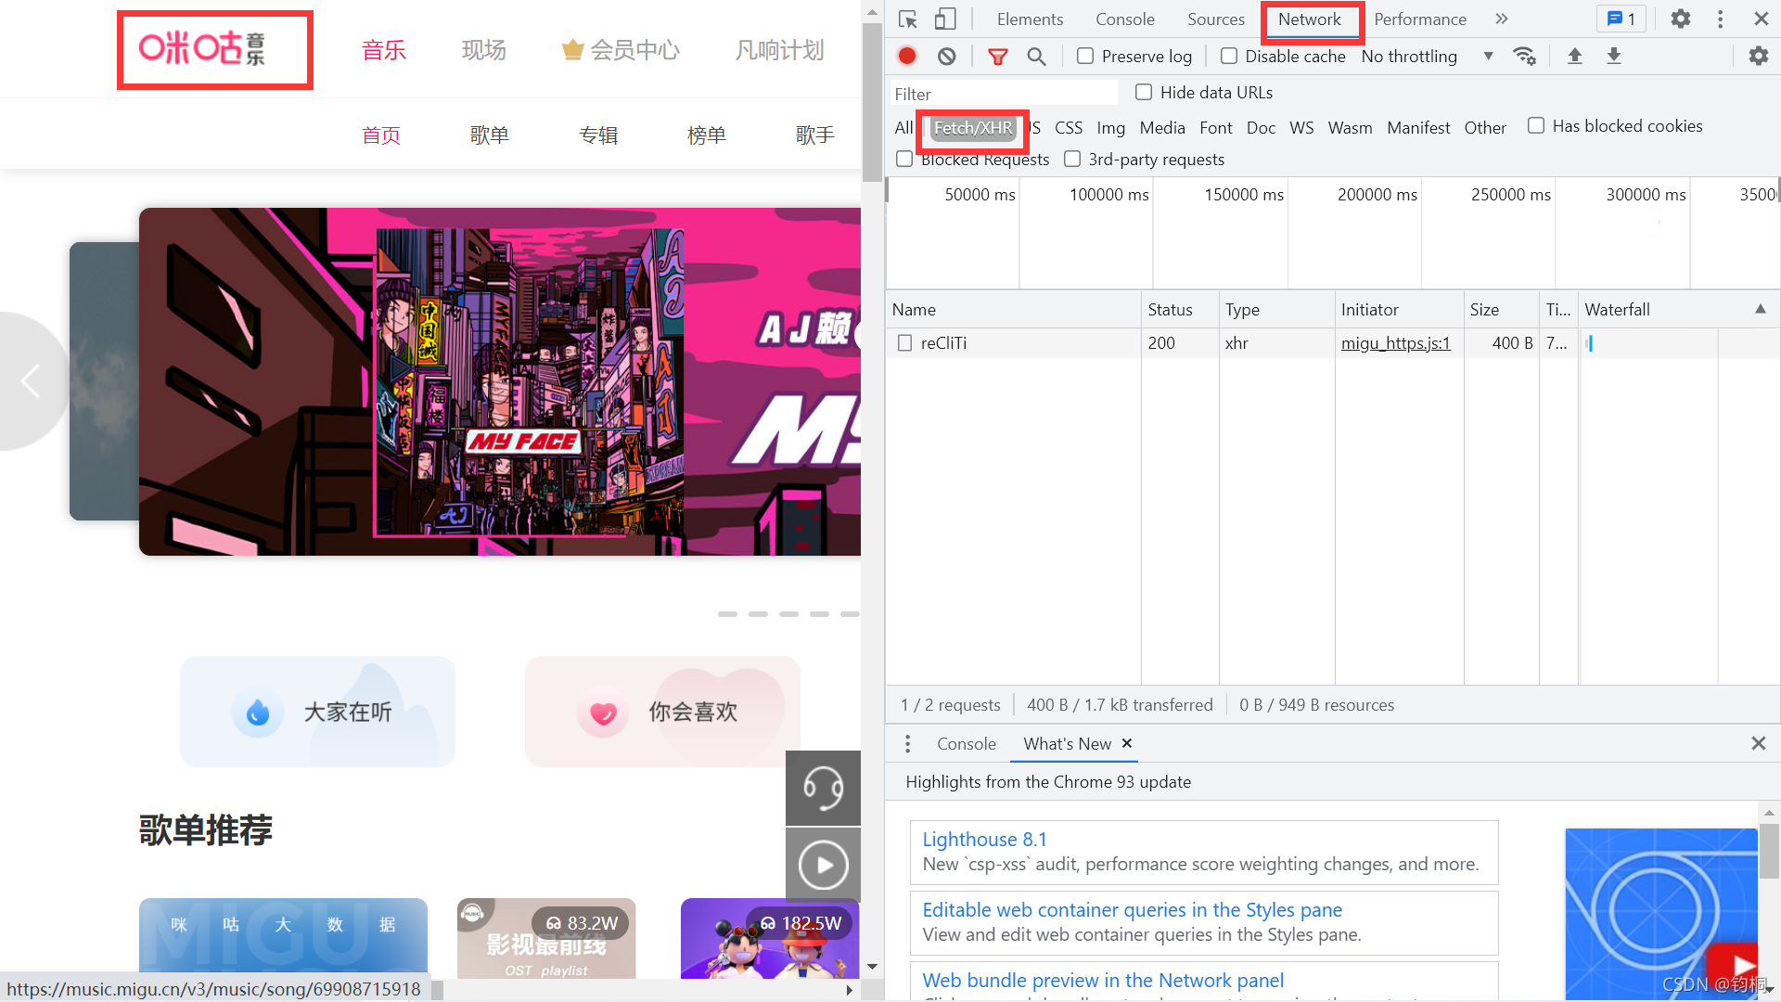Play the video thumbnail in What's New
Image resolution: width=1781 pixels, height=1002 pixels.
coord(1660,914)
